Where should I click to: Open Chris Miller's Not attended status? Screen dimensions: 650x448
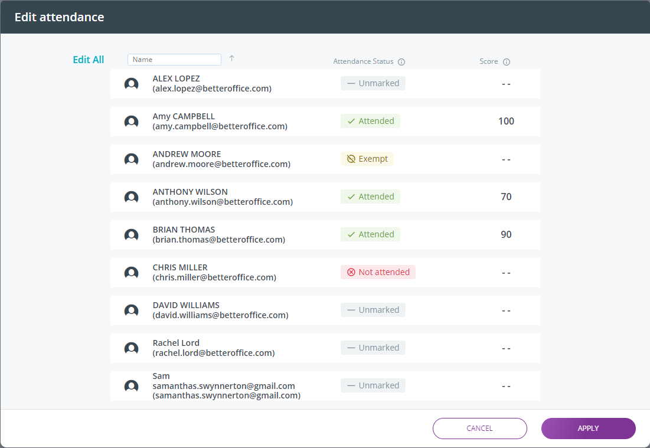coord(378,272)
